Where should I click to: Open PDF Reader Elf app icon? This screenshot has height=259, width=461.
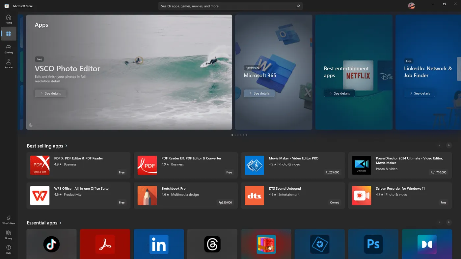point(147,165)
